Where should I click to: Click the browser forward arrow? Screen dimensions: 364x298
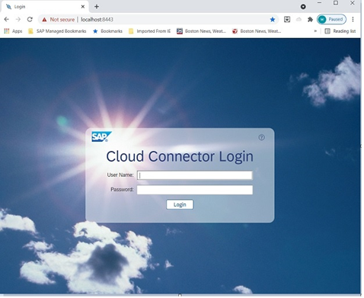pos(18,19)
